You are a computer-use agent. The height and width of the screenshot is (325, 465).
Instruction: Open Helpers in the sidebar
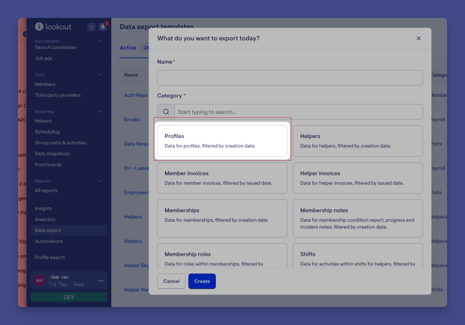43,121
